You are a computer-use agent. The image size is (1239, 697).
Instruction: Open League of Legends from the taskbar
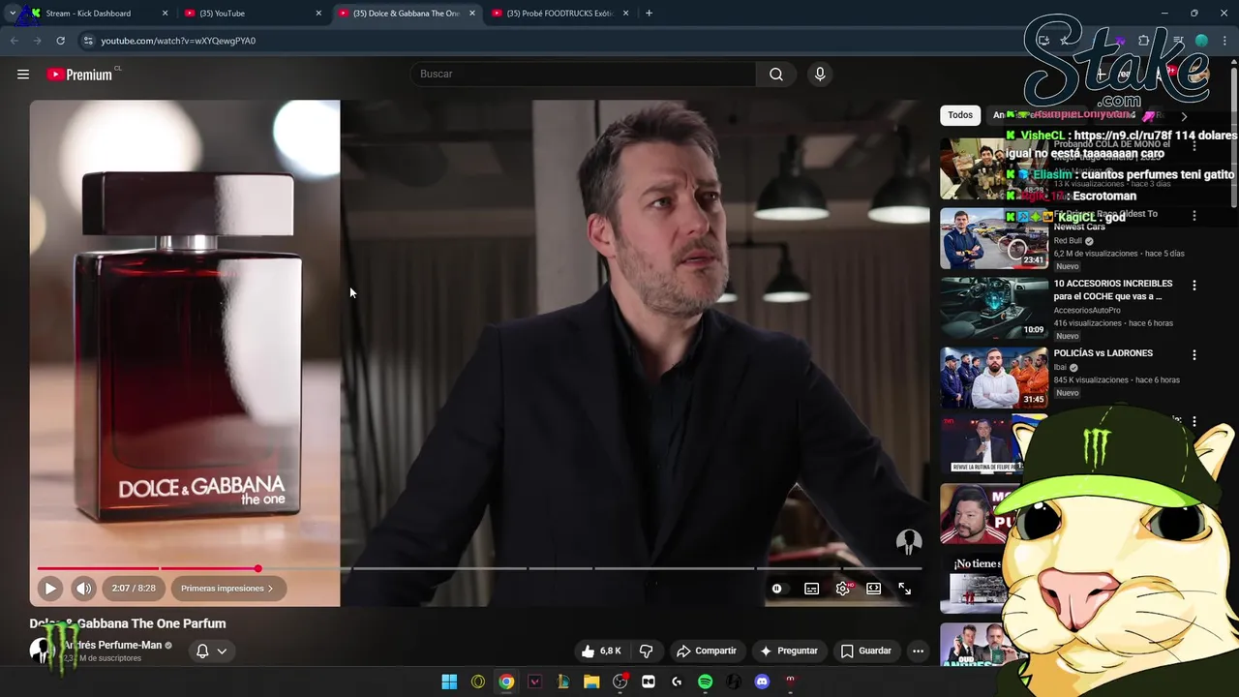[x=563, y=682]
